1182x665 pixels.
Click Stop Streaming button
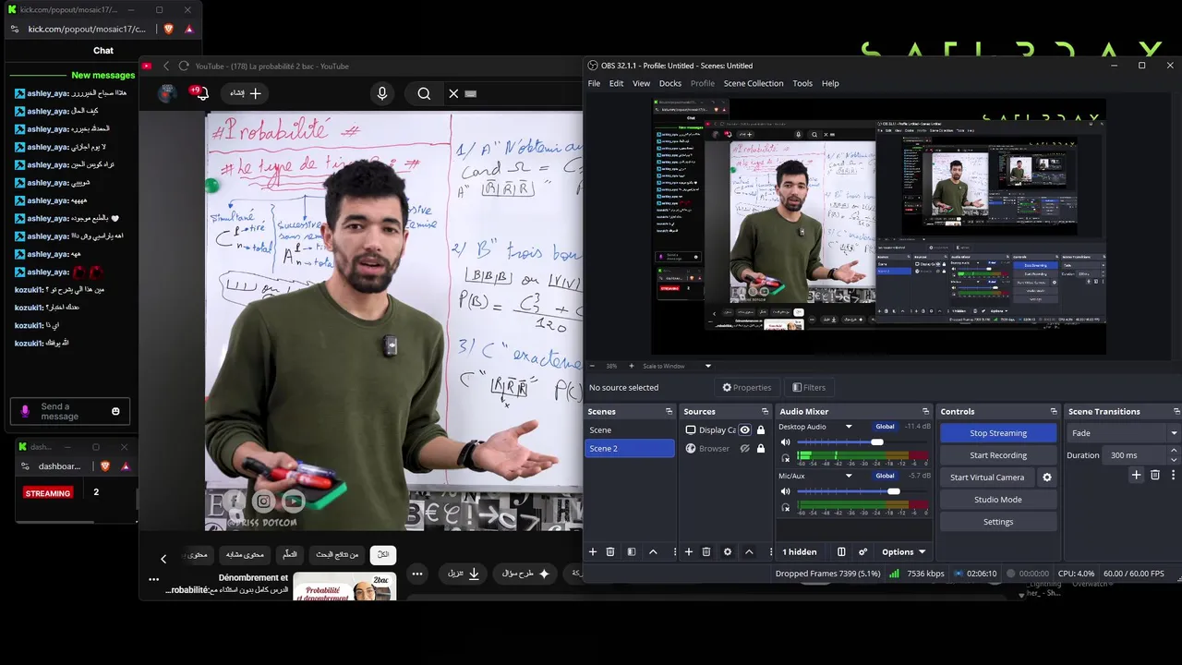click(x=998, y=433)
